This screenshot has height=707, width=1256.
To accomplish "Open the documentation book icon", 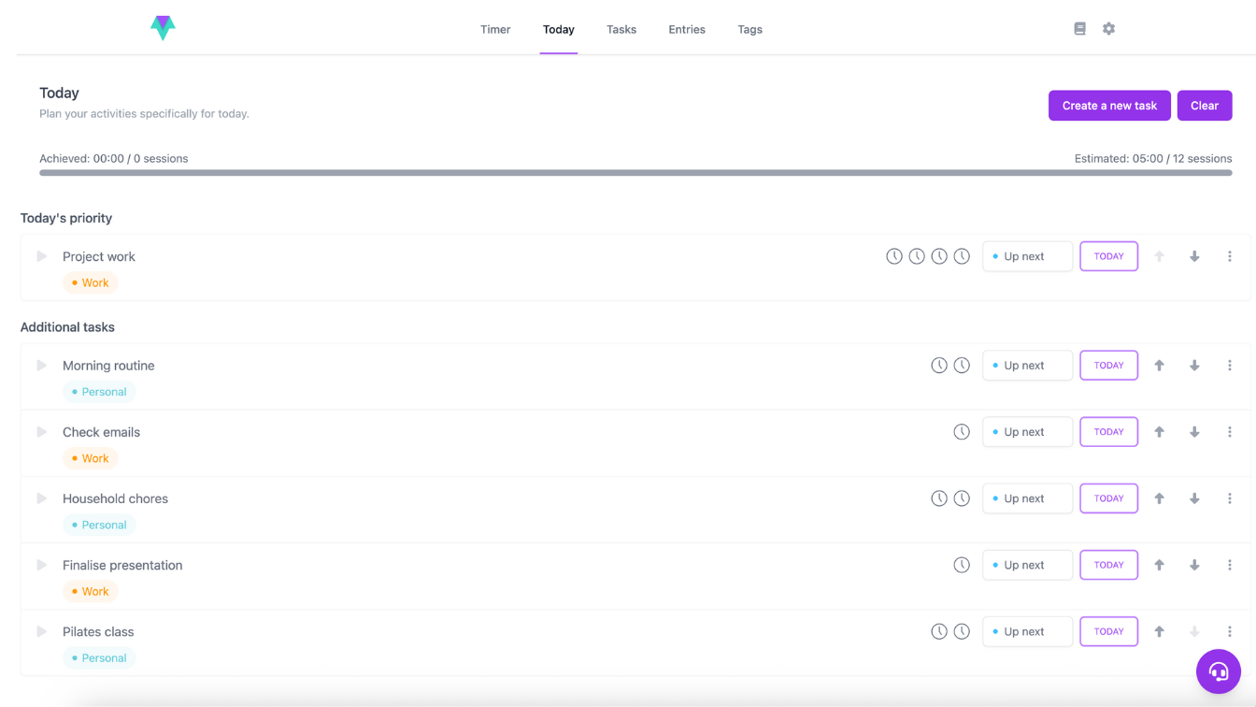I will coord(1079,29).
